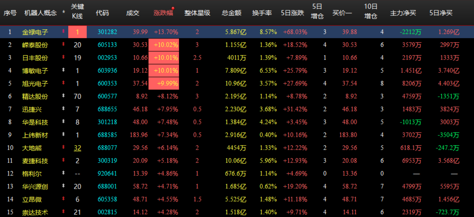Click bid price 183.80

[x=348, y=135]
